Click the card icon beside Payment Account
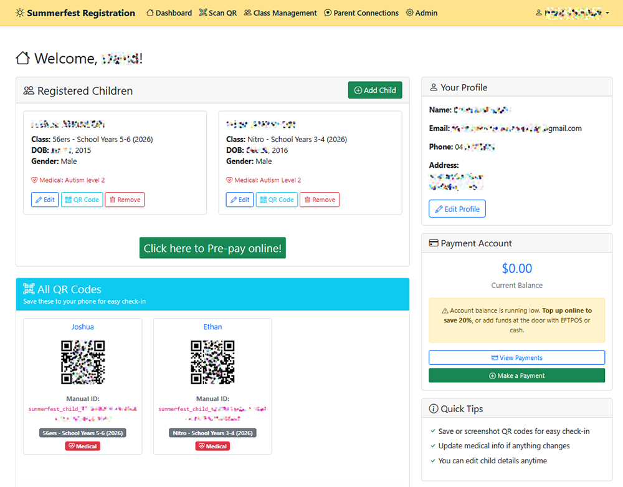The height and width of the screenshot is (487, 623). coord(434,243)
